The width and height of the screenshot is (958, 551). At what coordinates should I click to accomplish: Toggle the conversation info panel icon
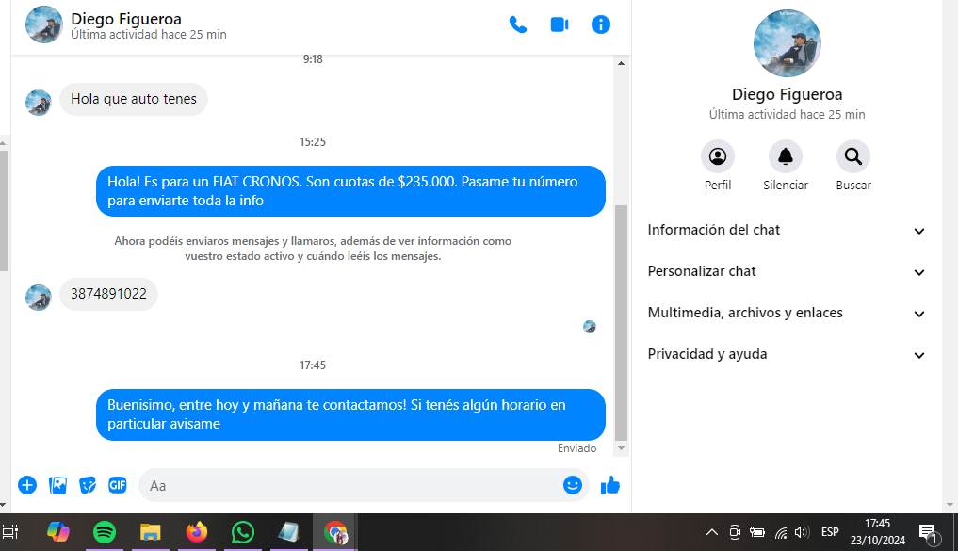click(x=601, y=25)
